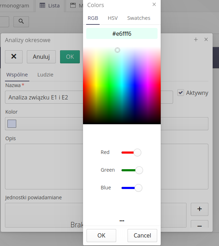Confirm color with OK button

101,235
